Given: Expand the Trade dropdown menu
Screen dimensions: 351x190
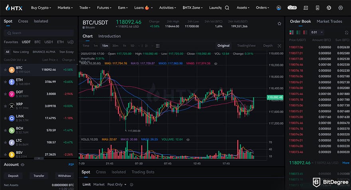Looking at the screenshot, I should click(85, 8).
